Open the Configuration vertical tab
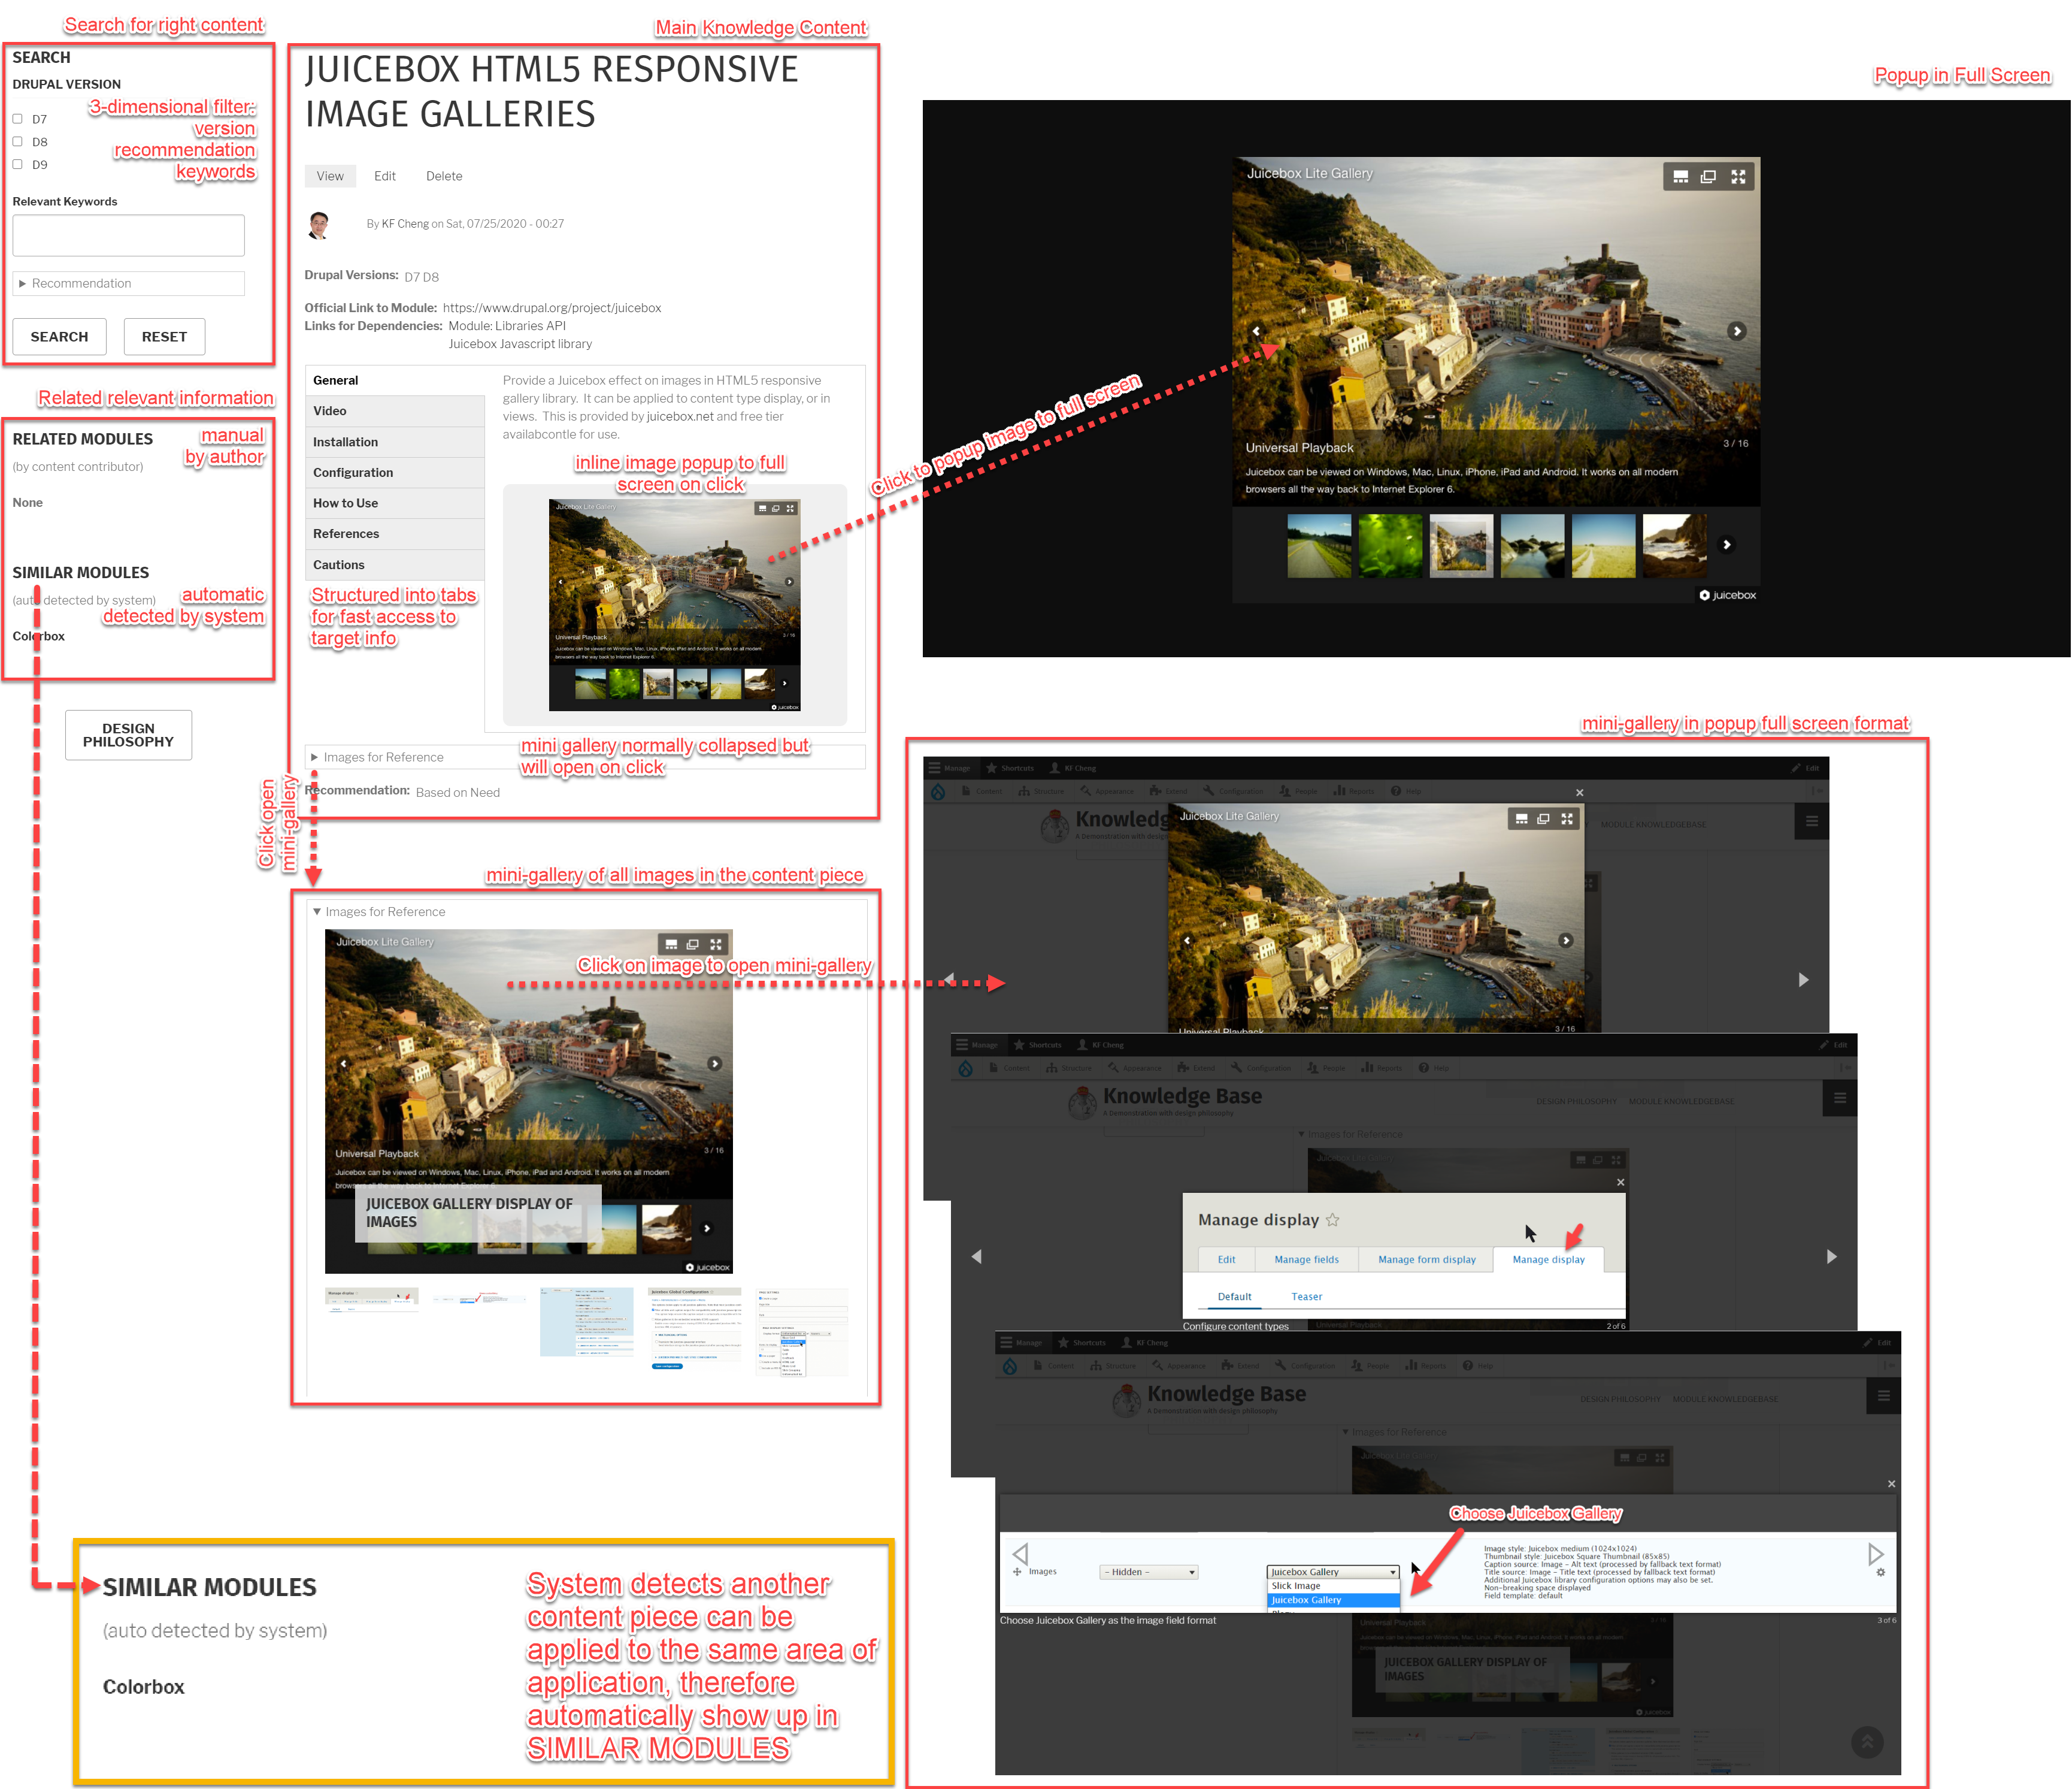The height and width of the screenshot is (1789, 2072). tap(395, 473)
